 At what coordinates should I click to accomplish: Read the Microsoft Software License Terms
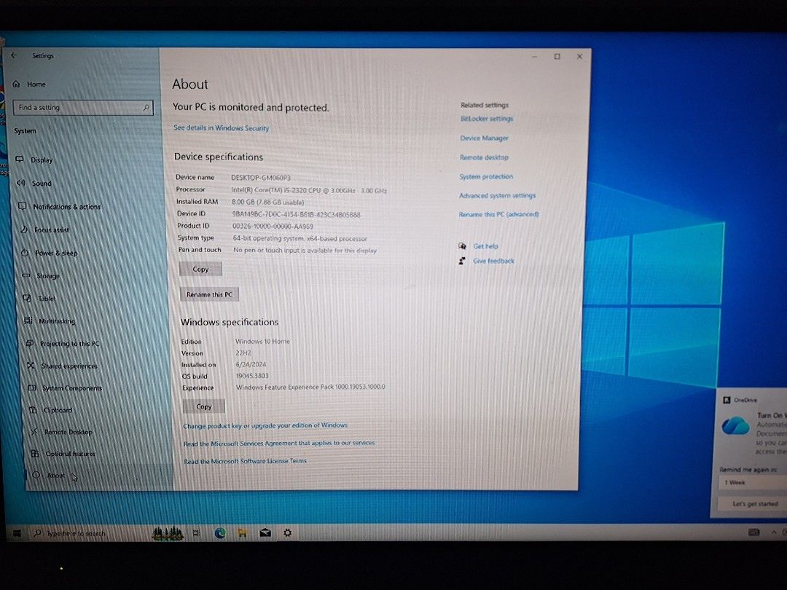pos(245,461)
